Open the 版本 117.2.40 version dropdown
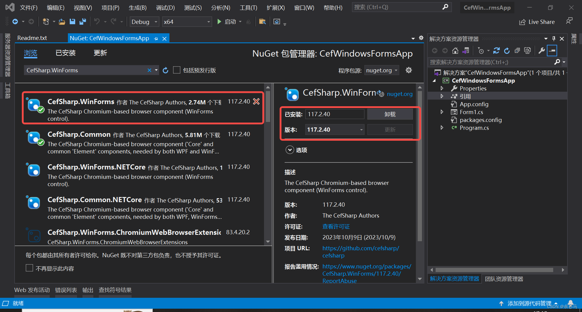 pyautogui.click(x=361, y=130)
